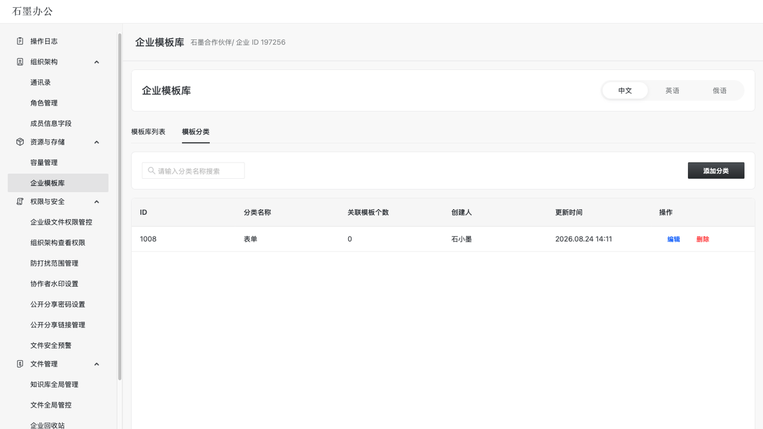763x429 pixels.
Task: Open 公开分享链接管理
Action: 58,325
